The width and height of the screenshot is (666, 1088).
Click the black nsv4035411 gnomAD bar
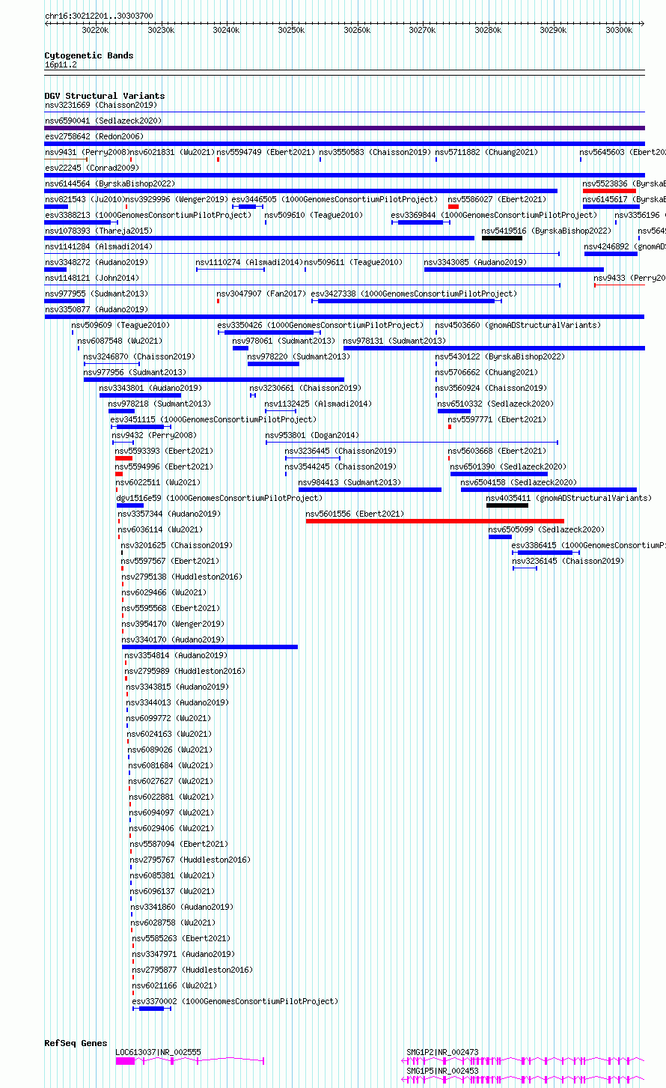click(507, 505)
